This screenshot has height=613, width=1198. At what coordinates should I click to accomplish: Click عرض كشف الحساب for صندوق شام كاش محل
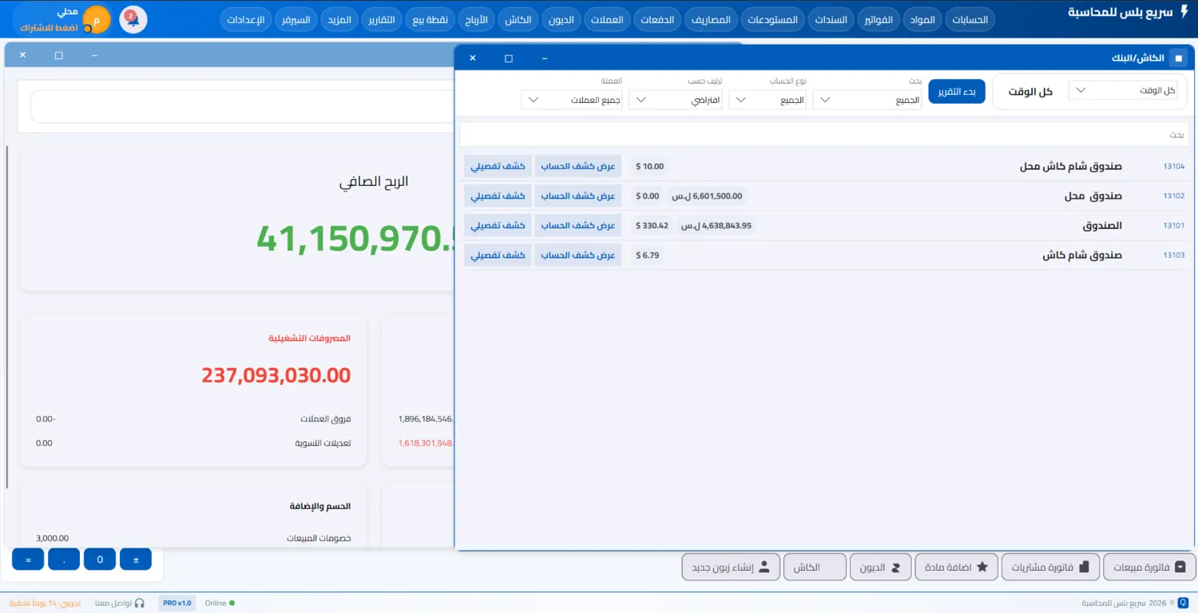point(577,167)
